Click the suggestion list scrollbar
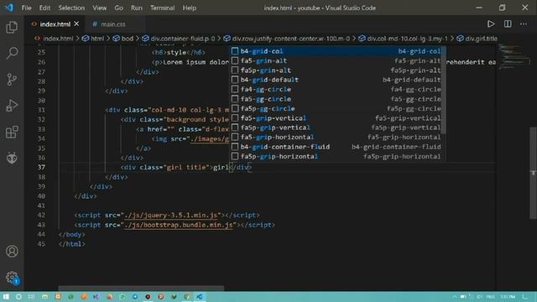 444,91
